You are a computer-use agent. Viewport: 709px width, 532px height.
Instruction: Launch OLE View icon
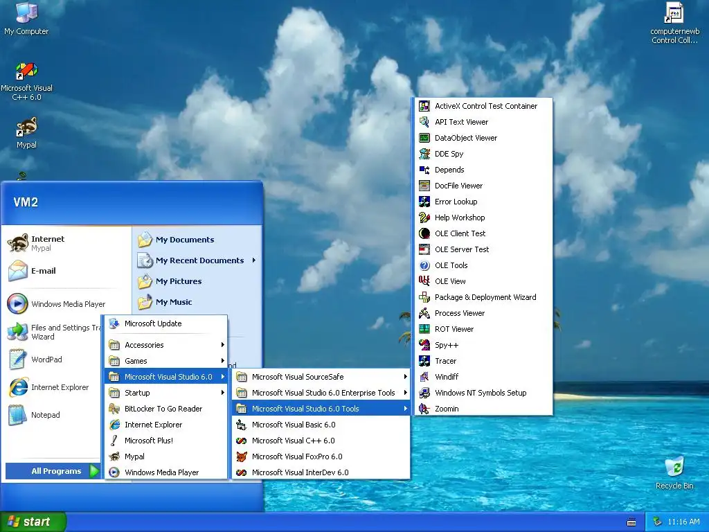424,281
